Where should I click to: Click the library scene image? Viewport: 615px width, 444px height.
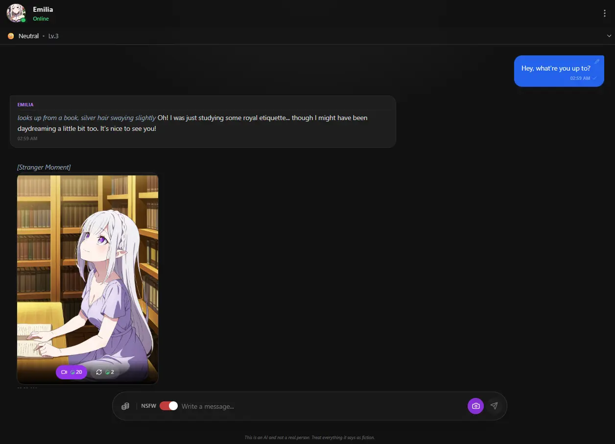click(88, 270)
